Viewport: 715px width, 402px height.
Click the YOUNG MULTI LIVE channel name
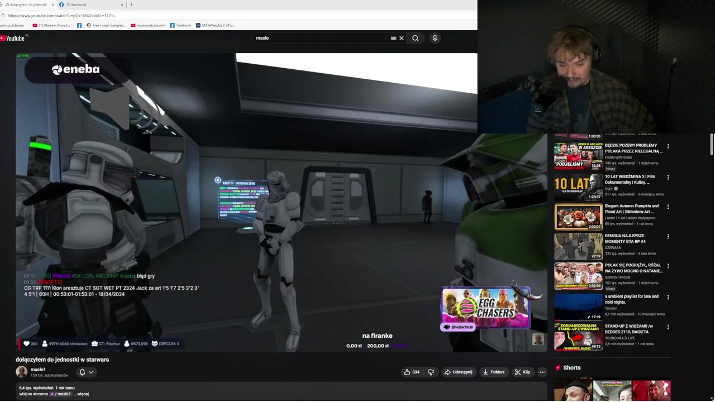point(621,338)
